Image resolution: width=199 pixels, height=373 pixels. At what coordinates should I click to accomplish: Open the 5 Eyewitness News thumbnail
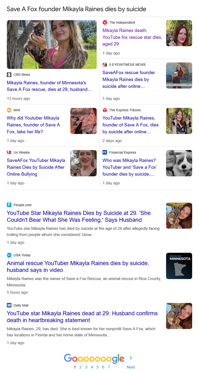[x=179, y=75]
